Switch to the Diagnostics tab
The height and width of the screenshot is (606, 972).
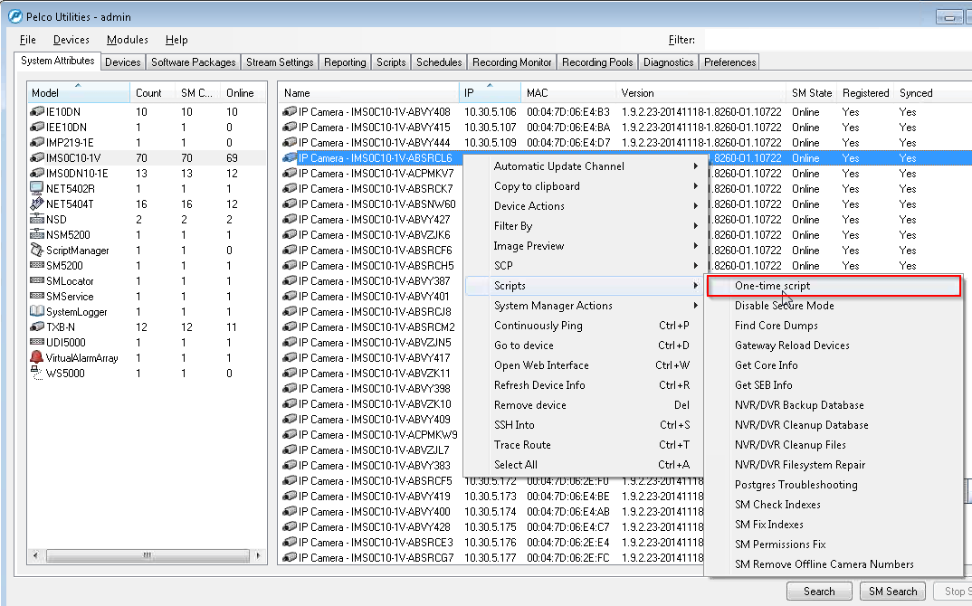[x=668, y=62]
